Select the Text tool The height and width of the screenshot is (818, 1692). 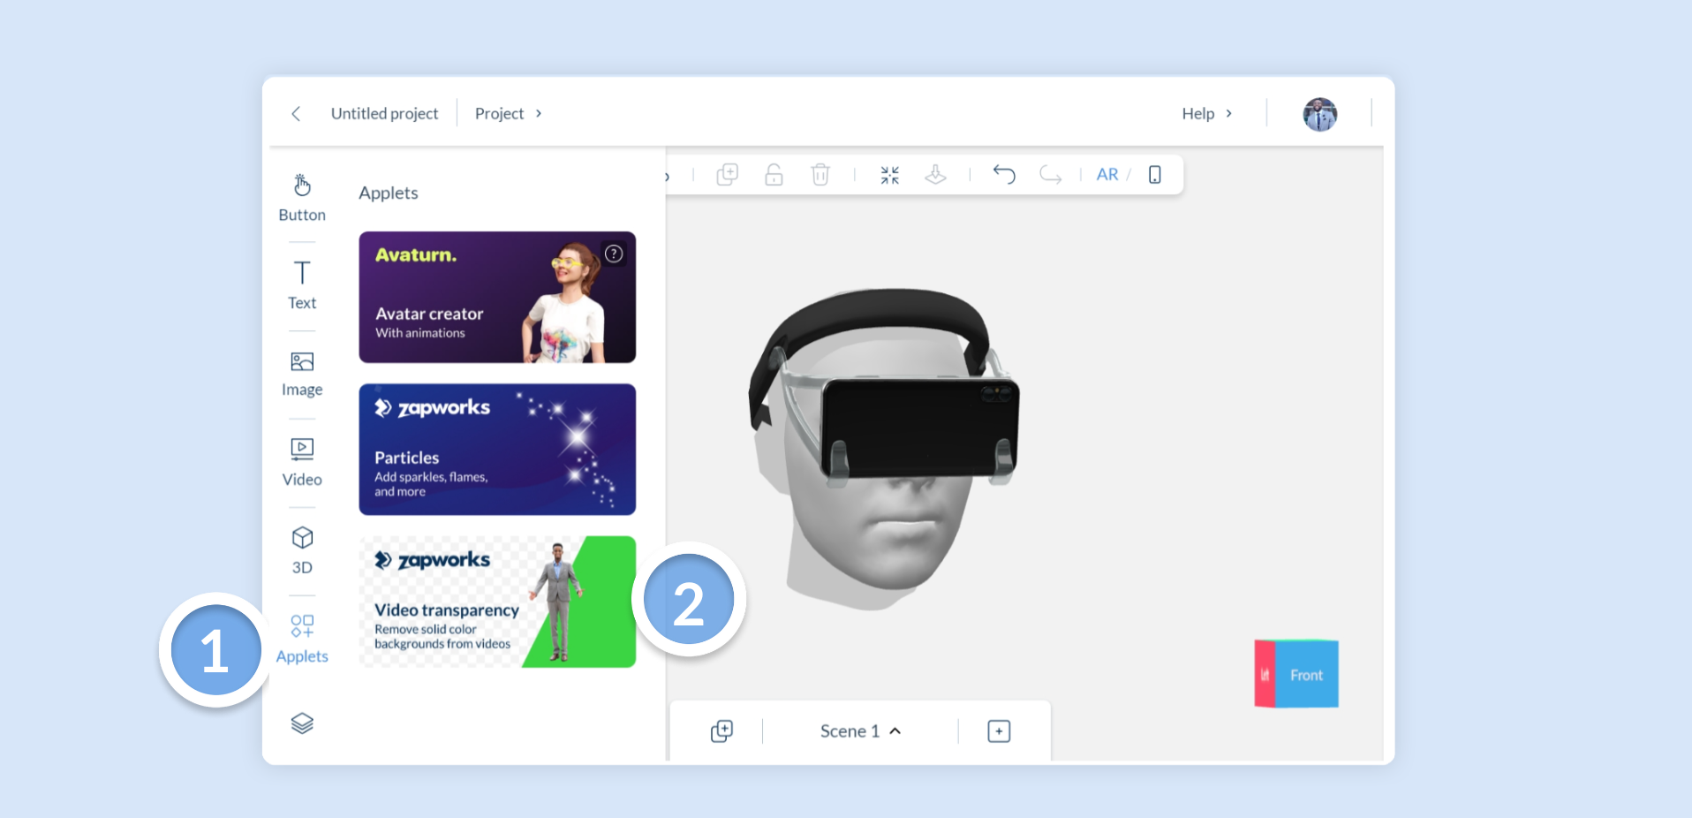coord(302,284)
